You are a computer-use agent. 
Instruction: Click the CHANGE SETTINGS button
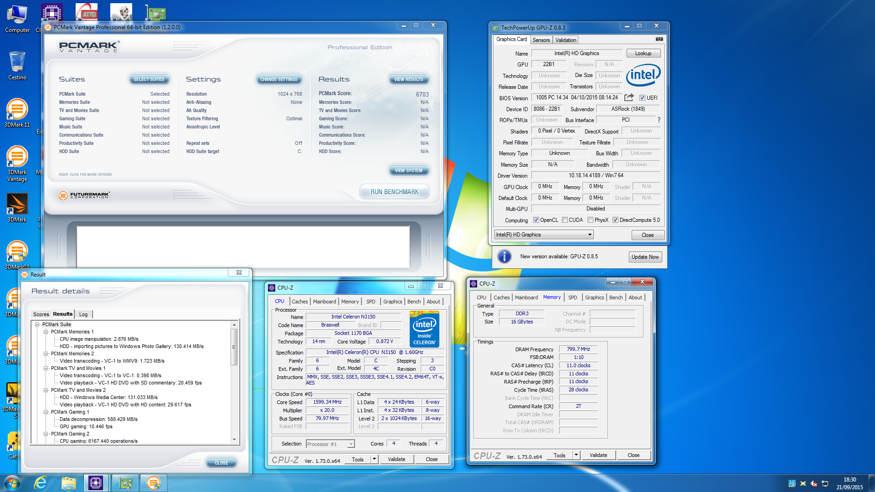pos(279,79)
